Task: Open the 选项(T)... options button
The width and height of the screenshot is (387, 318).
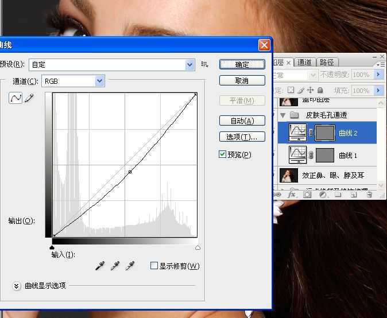Action: click(x=242, y=137)
